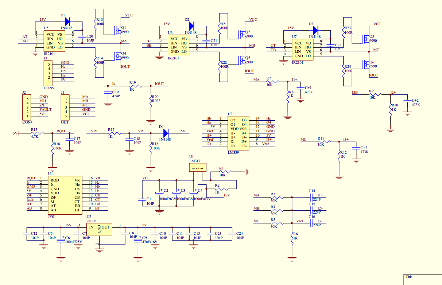Click the Title block field
The image size is (442, 285).
422,280
